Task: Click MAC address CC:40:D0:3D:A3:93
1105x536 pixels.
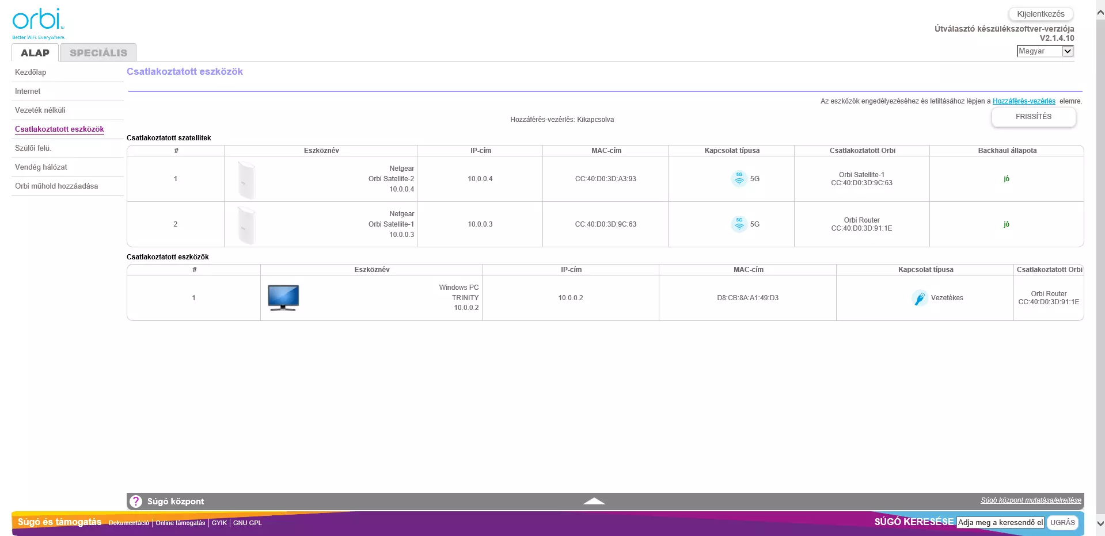Action: (605, 179)
